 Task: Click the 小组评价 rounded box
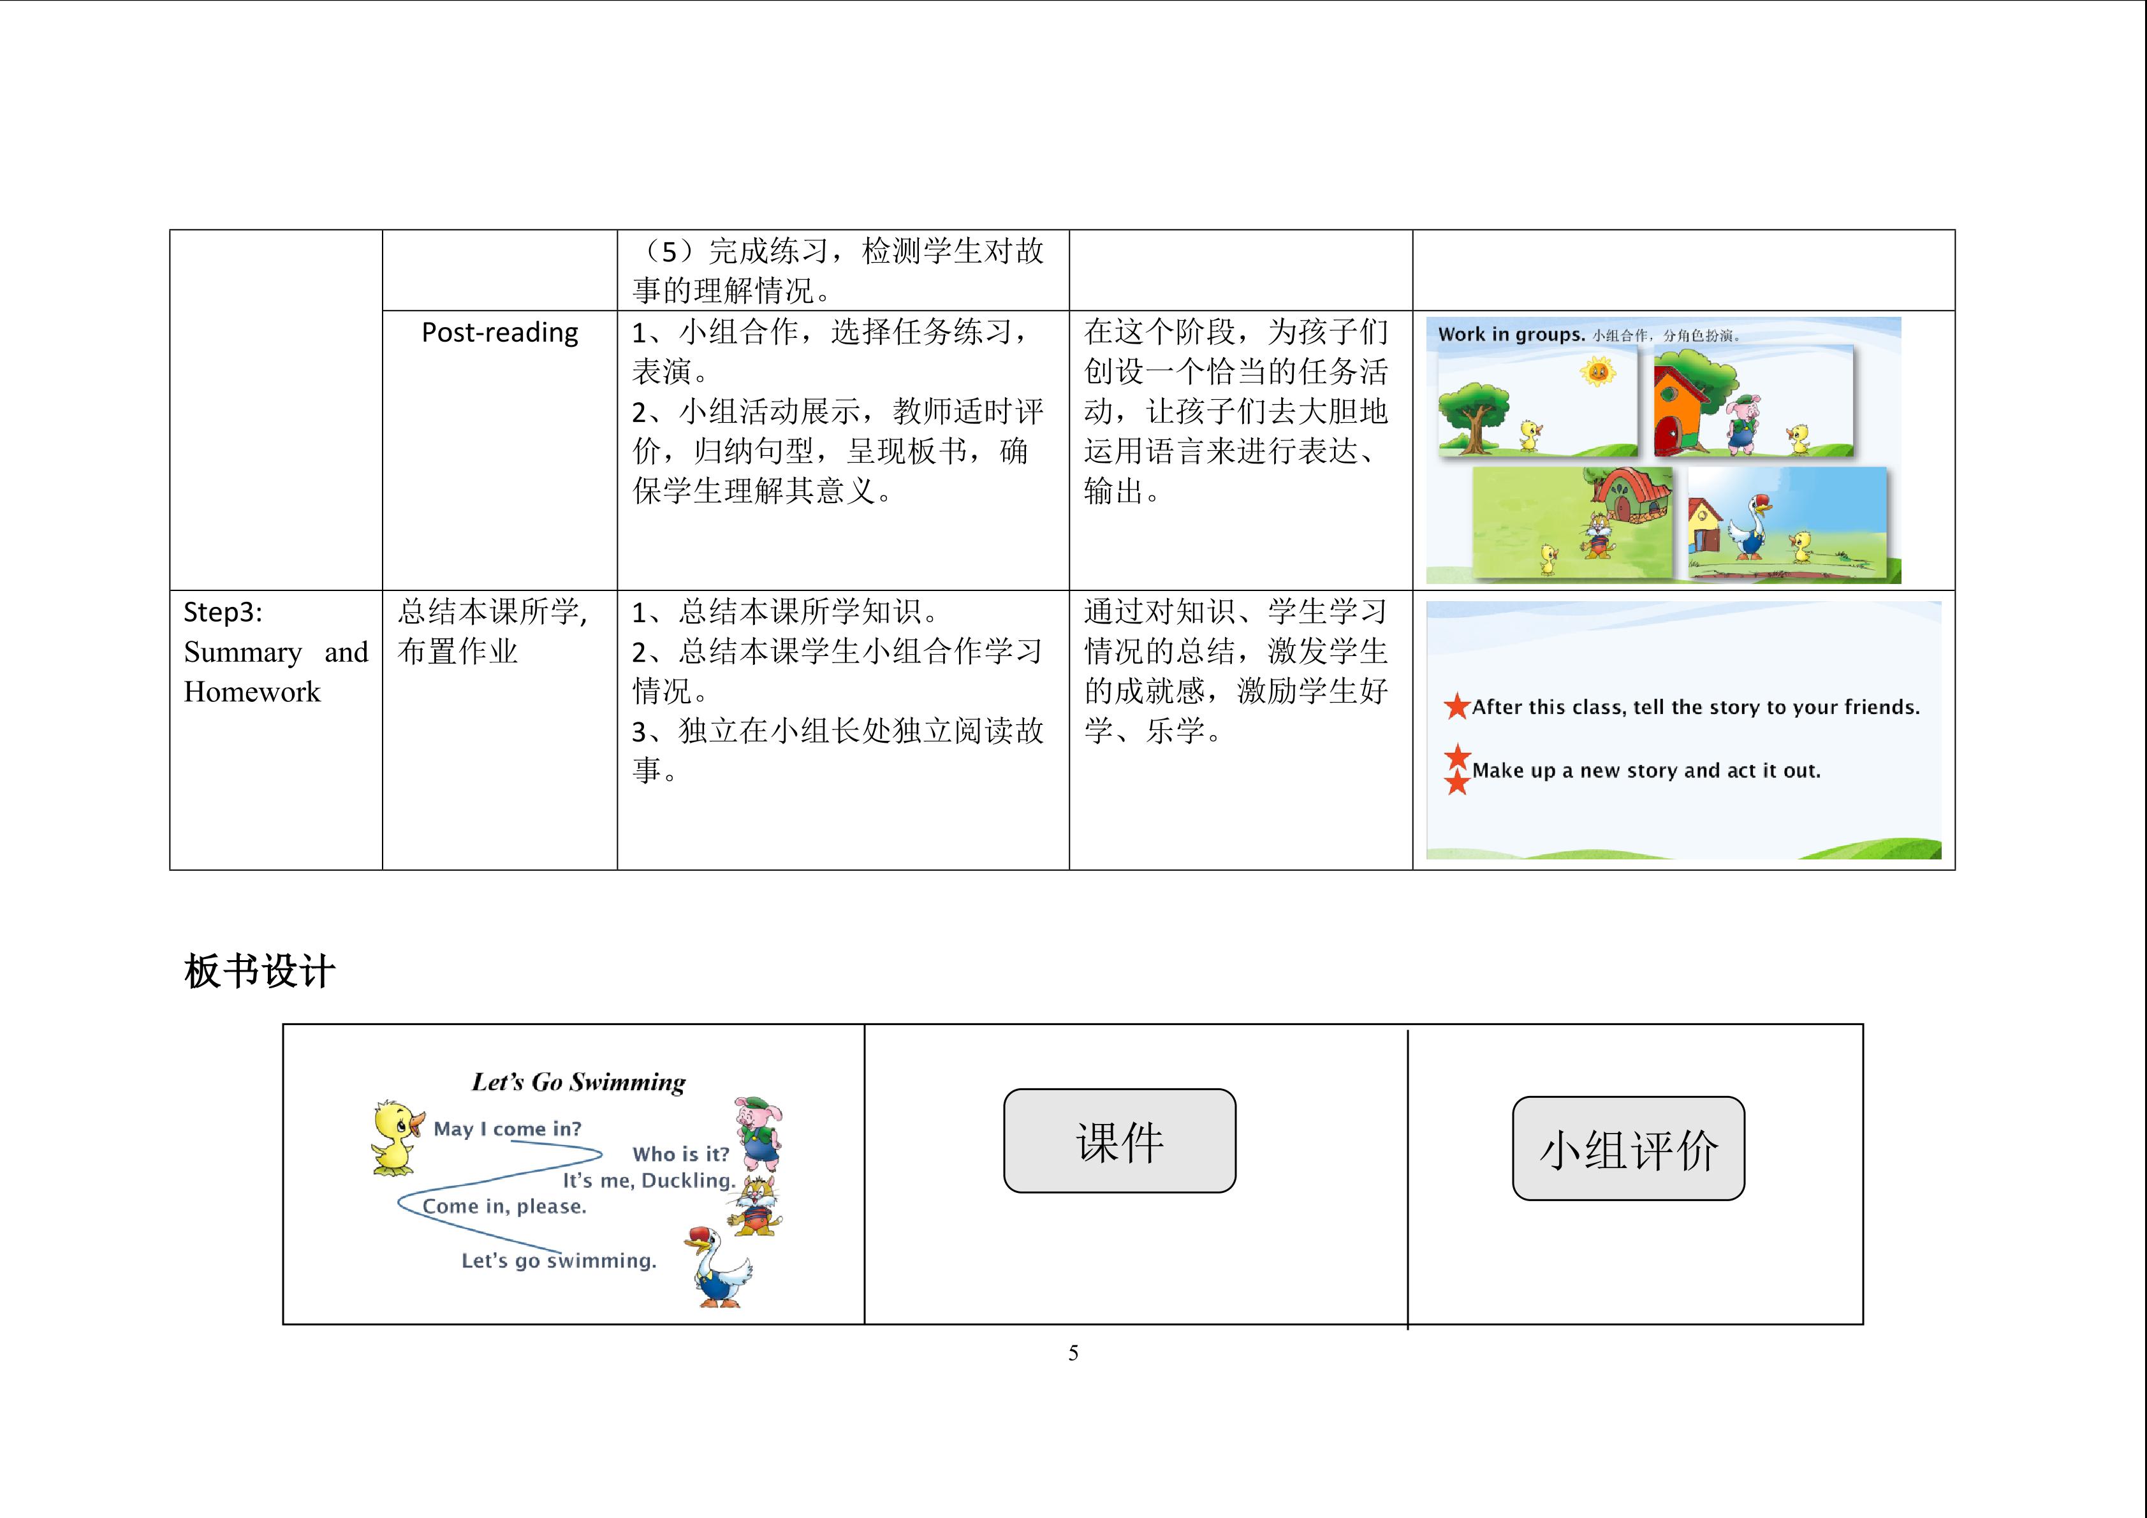point(1628,1148)
